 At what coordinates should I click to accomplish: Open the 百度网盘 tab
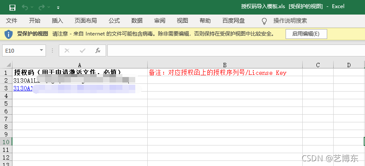coord(234,21)
